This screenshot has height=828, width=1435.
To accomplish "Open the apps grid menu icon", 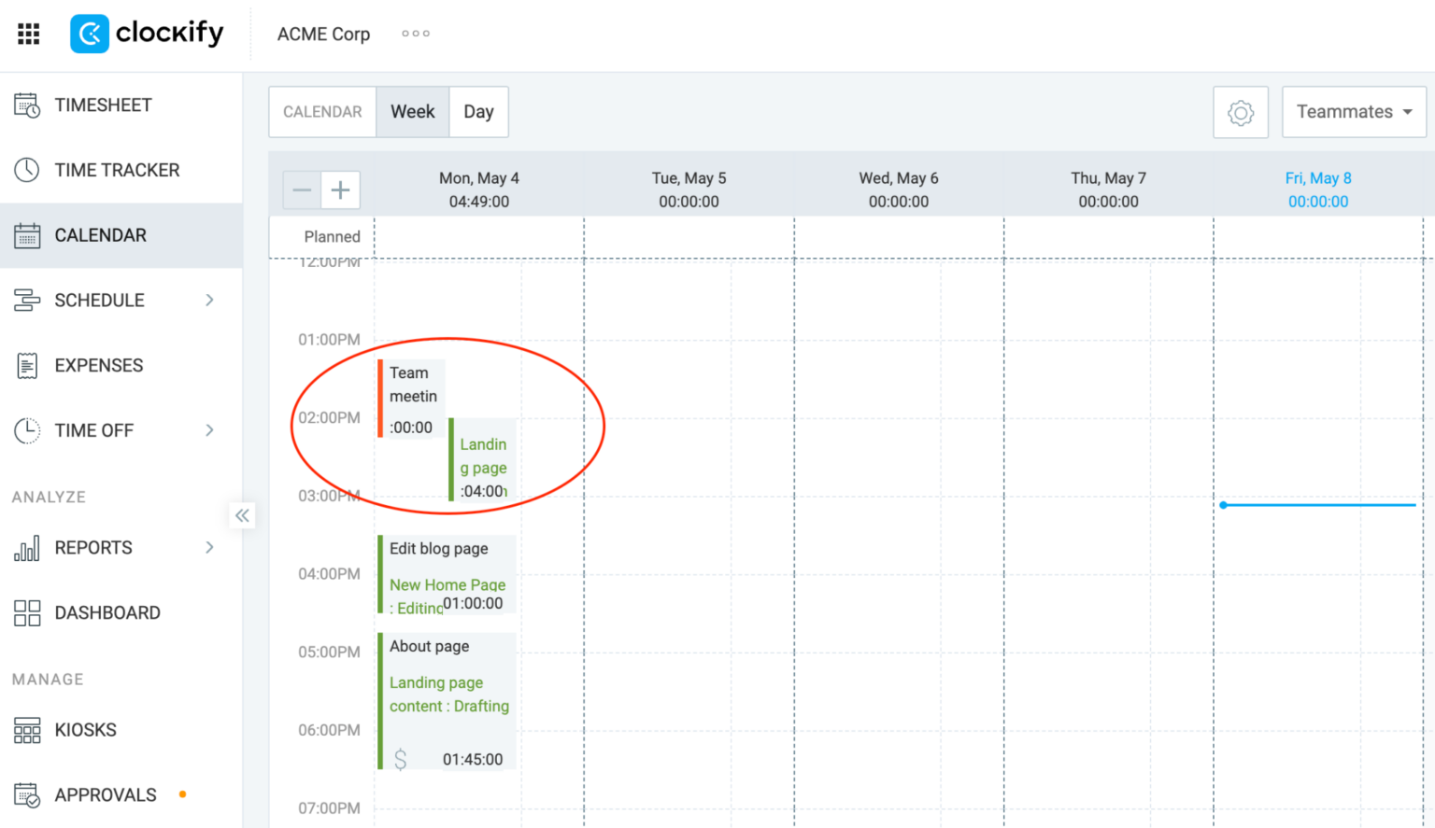I will pyautogui.click(x=29, y=34).
